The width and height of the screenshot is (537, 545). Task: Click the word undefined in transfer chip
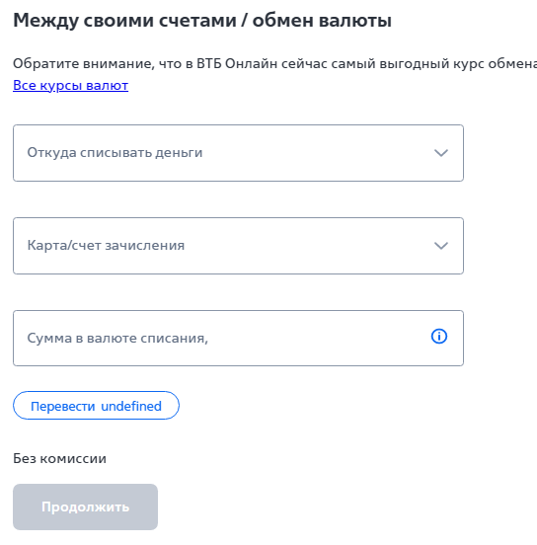(131, 406)
